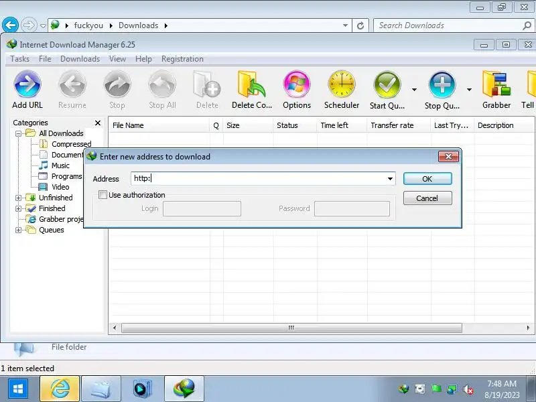Expand the Queues category node
536x402 pixels.
[19, 230]
